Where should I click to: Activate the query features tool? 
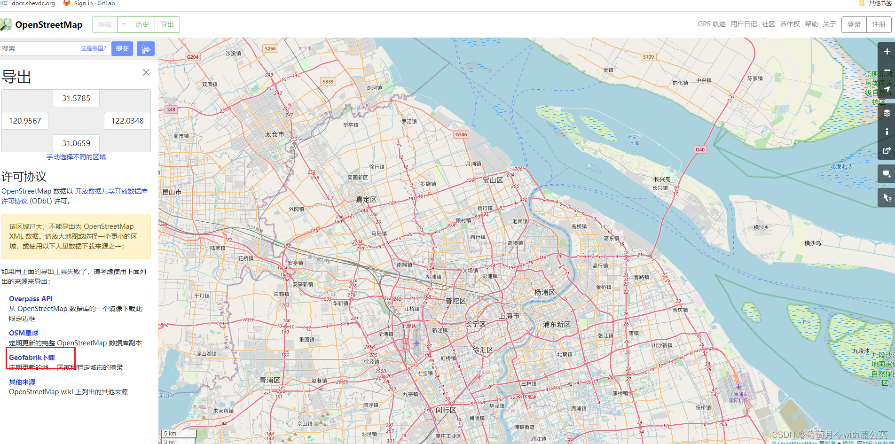click(x=887, y=197)
